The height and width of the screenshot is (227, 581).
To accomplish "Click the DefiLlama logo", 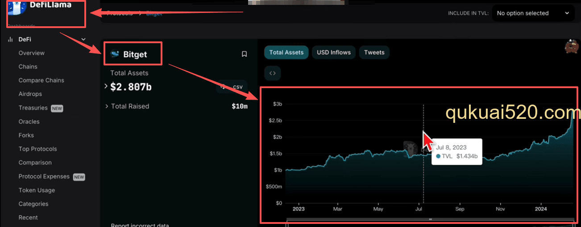I will 40,7.
